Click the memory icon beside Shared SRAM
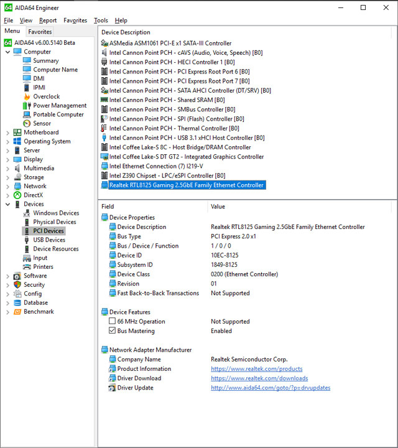Viewport: 398px width, 448px height. click(x=104, y=100)
